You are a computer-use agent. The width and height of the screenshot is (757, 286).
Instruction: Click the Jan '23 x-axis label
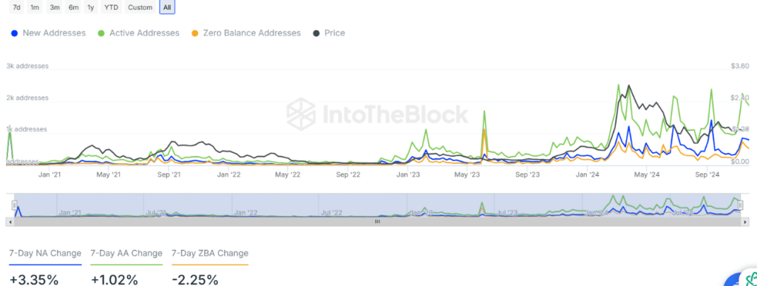pos(408,175)
